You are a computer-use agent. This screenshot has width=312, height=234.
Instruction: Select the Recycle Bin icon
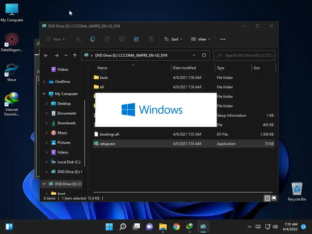coord(297,192)
